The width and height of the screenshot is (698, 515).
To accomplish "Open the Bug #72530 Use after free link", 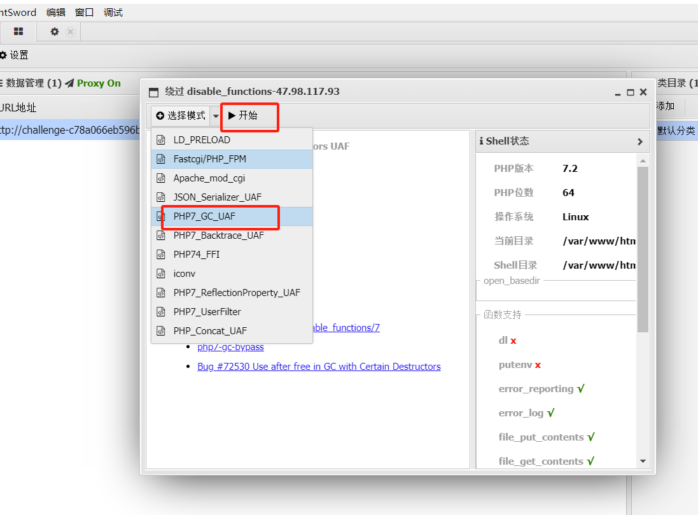I will tap(319, 366).
